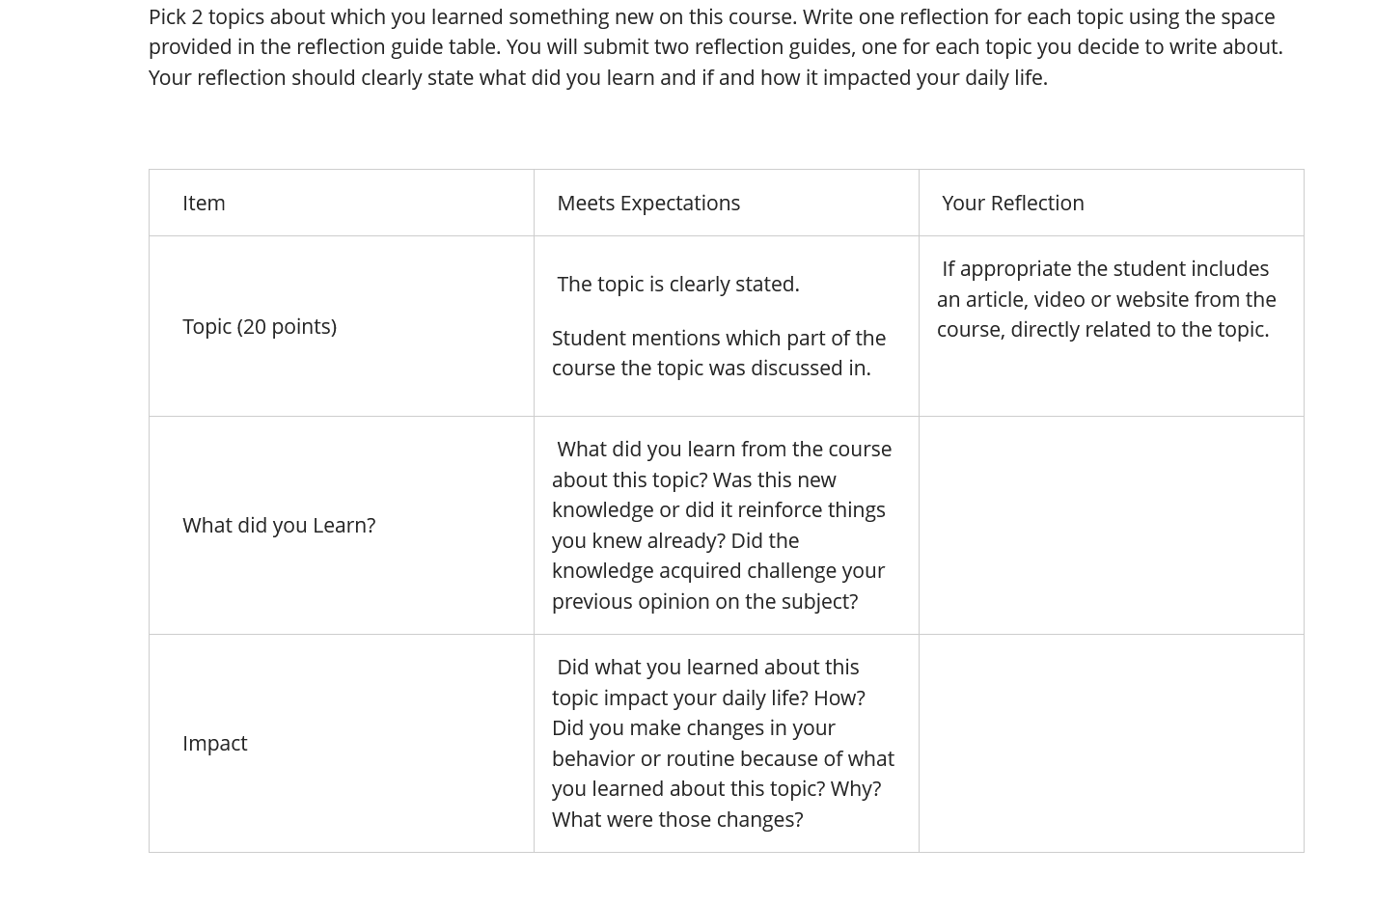Click the 'Pick 2 topics' instruction paragraph
The image size is (1375, 903).
click(x=715, y=46)
